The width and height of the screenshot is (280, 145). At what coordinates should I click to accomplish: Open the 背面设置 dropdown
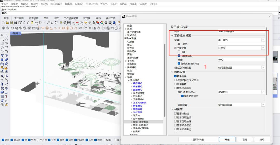241,105
